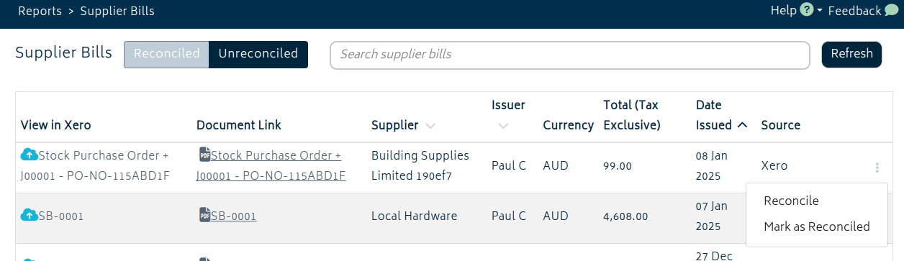Click the Document Link column header
904x261 pixels.
239,125
